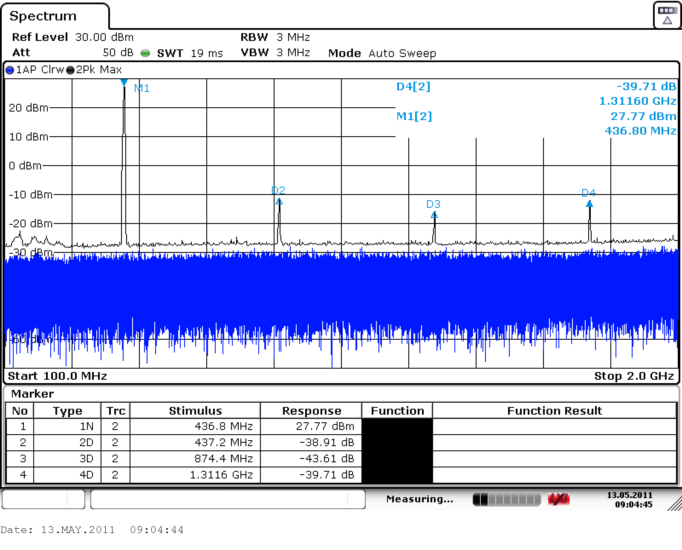
Task: Select marker row 3 response -43.61 dB
Action: (x=327, y=458)
